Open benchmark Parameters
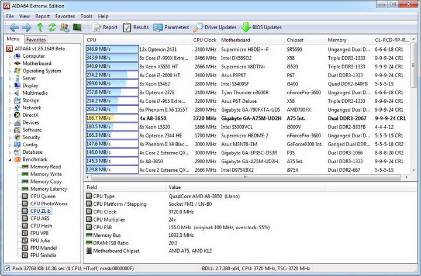This screenshot has height=276, width=421. 171,27
